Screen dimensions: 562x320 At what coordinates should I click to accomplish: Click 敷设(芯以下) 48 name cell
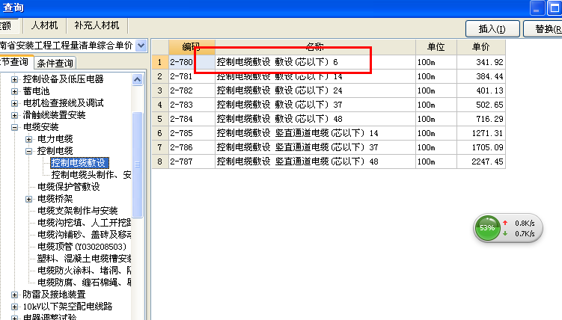315,119
